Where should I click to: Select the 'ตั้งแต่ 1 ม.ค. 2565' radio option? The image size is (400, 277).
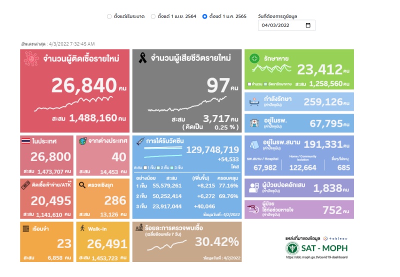(204, 16)
